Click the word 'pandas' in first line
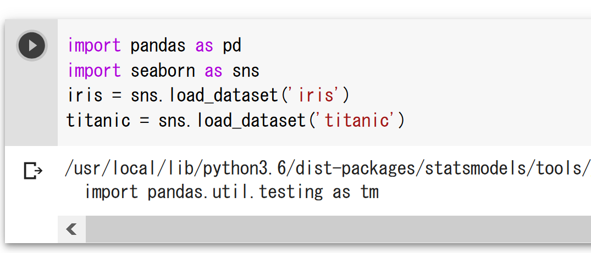 [158, 46]
